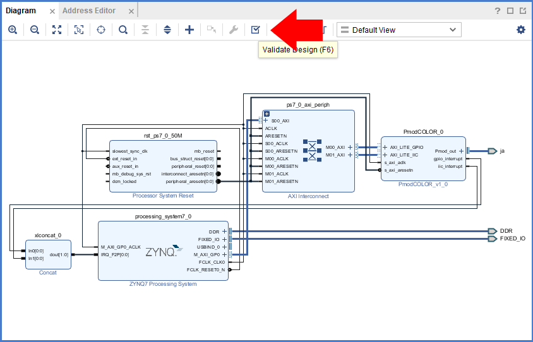Click the Expand All toolbar icon

coord(167,30)
